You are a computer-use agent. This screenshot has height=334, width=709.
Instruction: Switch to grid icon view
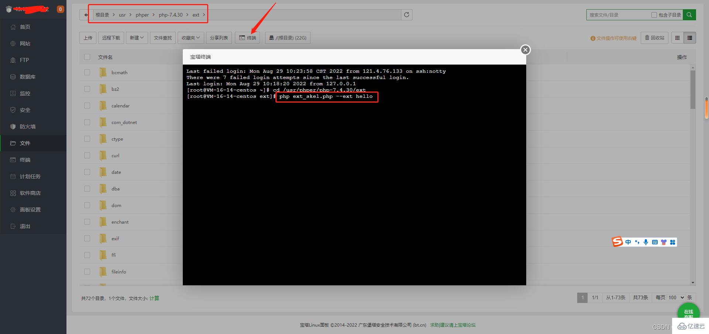click(677, 38)
